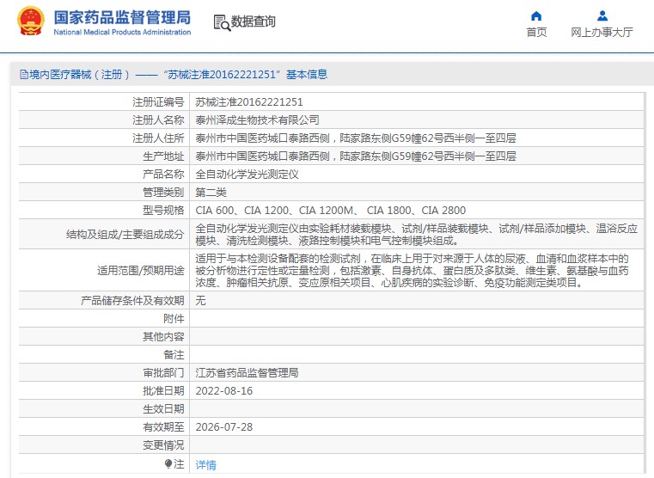Screen dimensions: 654x478
Task: Click the model specification CIA 600 row
Action: pos(330,210)
